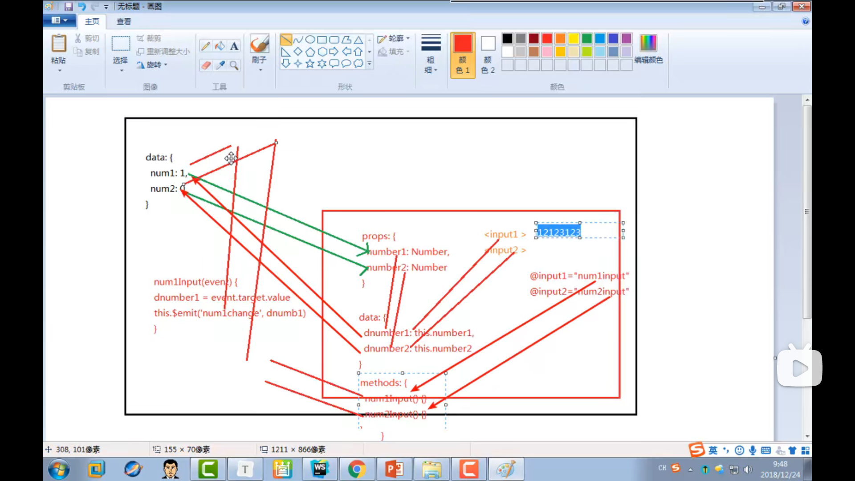Pick the Color picker eyedropper tool
The height and width of the screenshot is (481, 855).
coord(220,65)
